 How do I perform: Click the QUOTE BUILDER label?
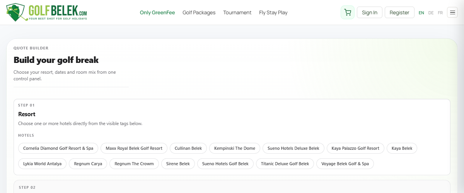tap(31, 48)
